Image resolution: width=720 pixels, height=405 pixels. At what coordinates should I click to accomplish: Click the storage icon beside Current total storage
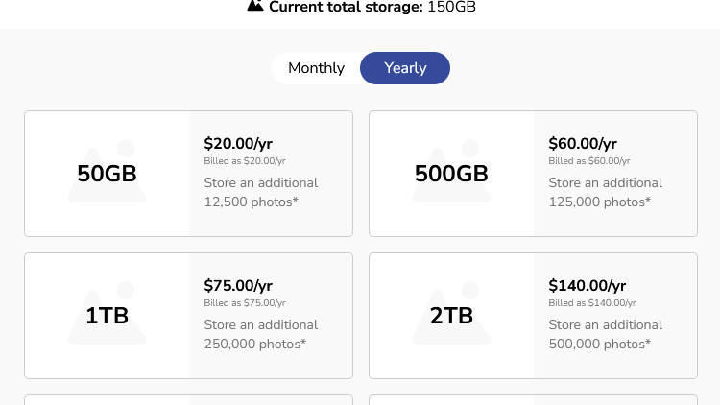click(x=255, y=6)
